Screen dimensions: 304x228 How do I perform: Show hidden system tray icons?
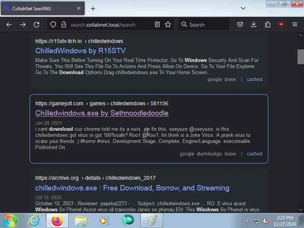pos(247,221)
